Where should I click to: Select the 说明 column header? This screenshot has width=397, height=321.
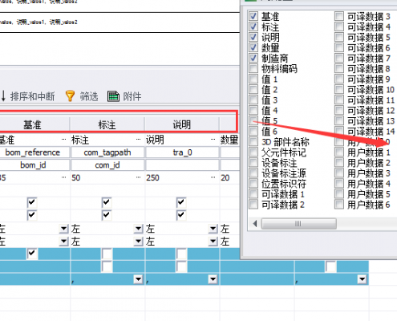182,124
